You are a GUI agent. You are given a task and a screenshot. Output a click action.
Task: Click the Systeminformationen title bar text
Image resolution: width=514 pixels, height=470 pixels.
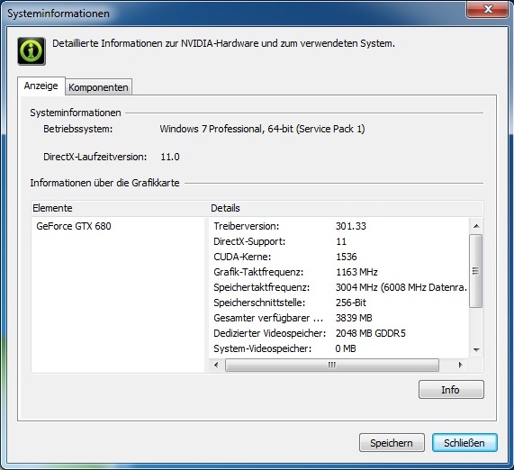[59, 14]
